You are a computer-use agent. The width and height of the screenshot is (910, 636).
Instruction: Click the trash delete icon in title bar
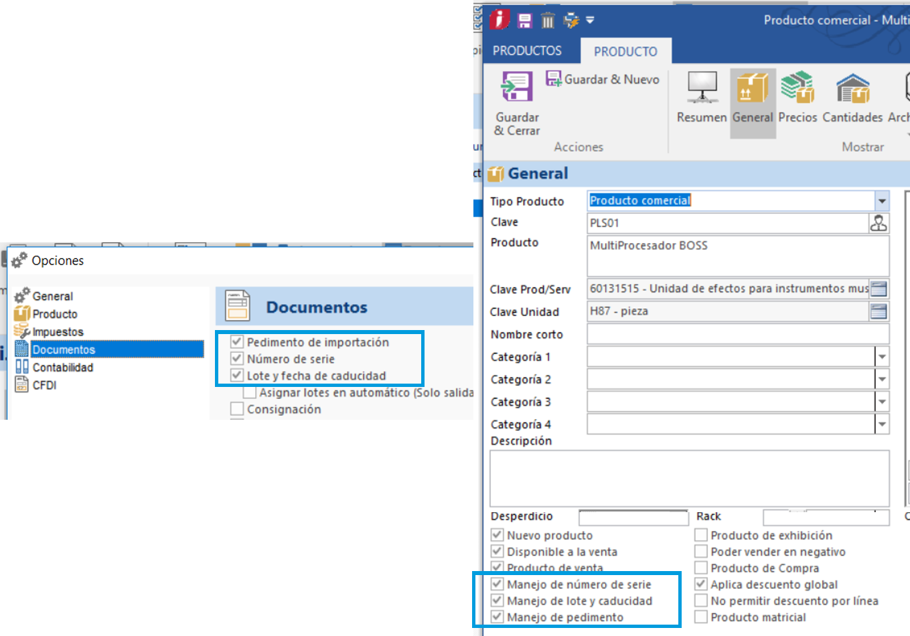tap(548, 21)
